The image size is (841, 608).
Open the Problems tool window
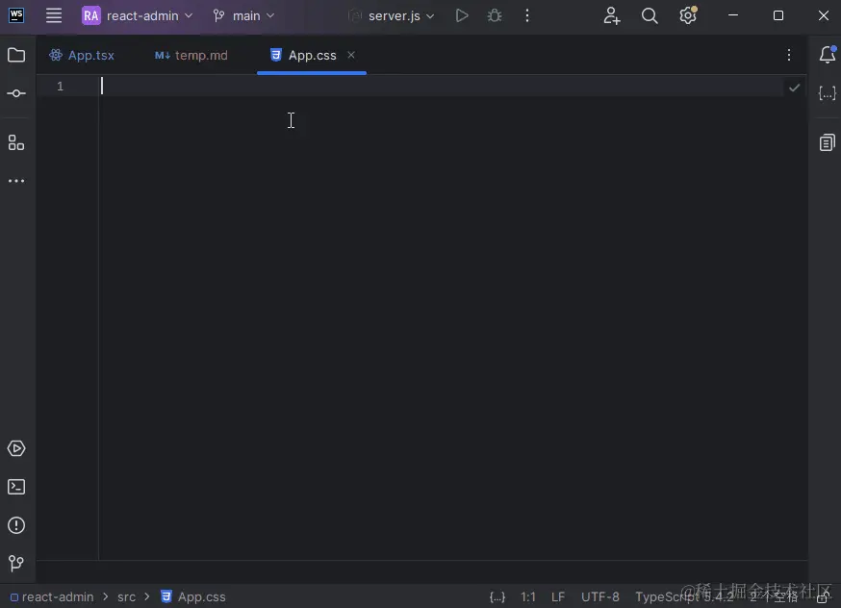coord(16,525)
